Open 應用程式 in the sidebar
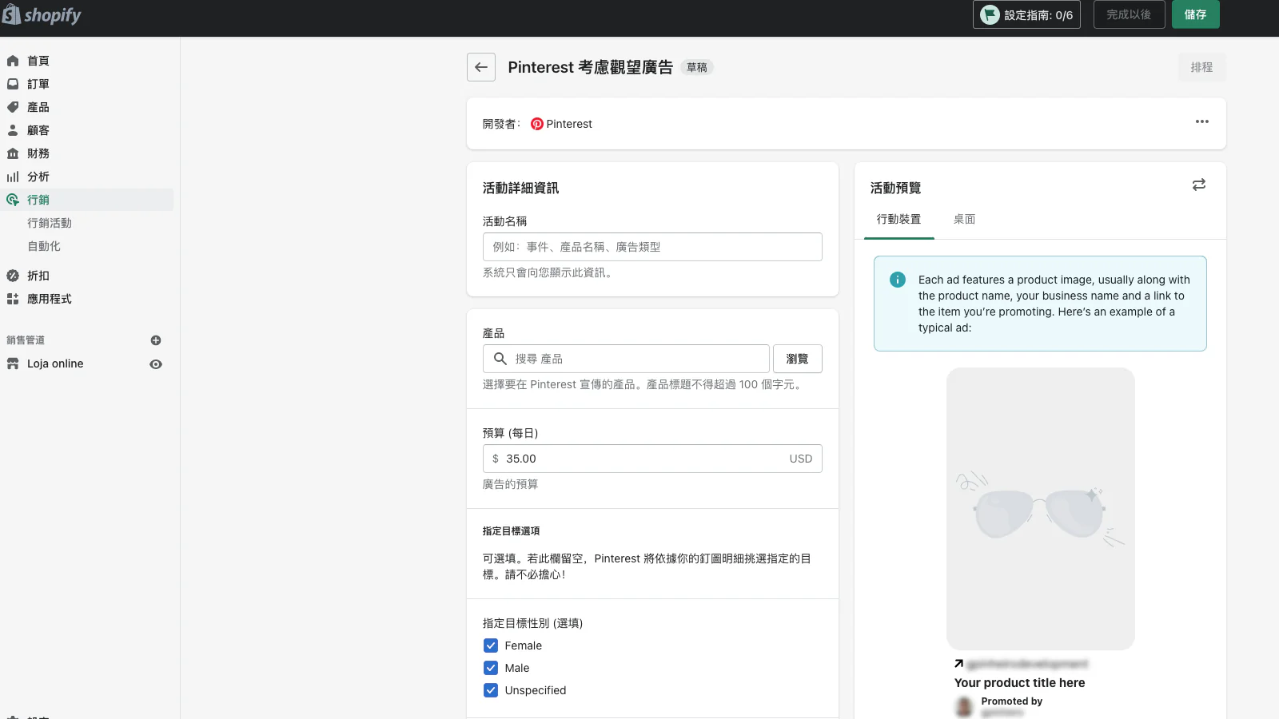1279x719 pixels. (50, 299)
